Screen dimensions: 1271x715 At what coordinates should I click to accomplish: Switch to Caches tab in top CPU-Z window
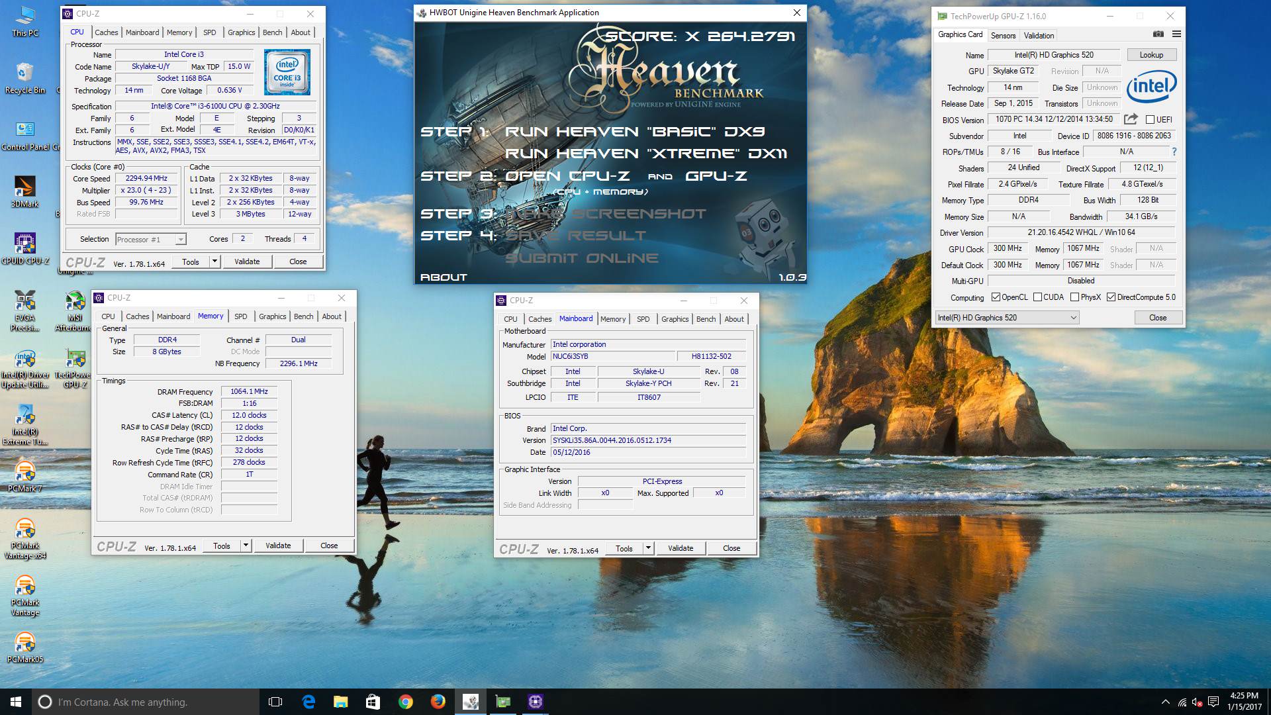[106, 32]
